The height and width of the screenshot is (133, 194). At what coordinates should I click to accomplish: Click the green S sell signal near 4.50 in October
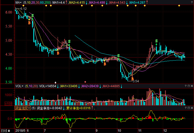click(118, 56)
